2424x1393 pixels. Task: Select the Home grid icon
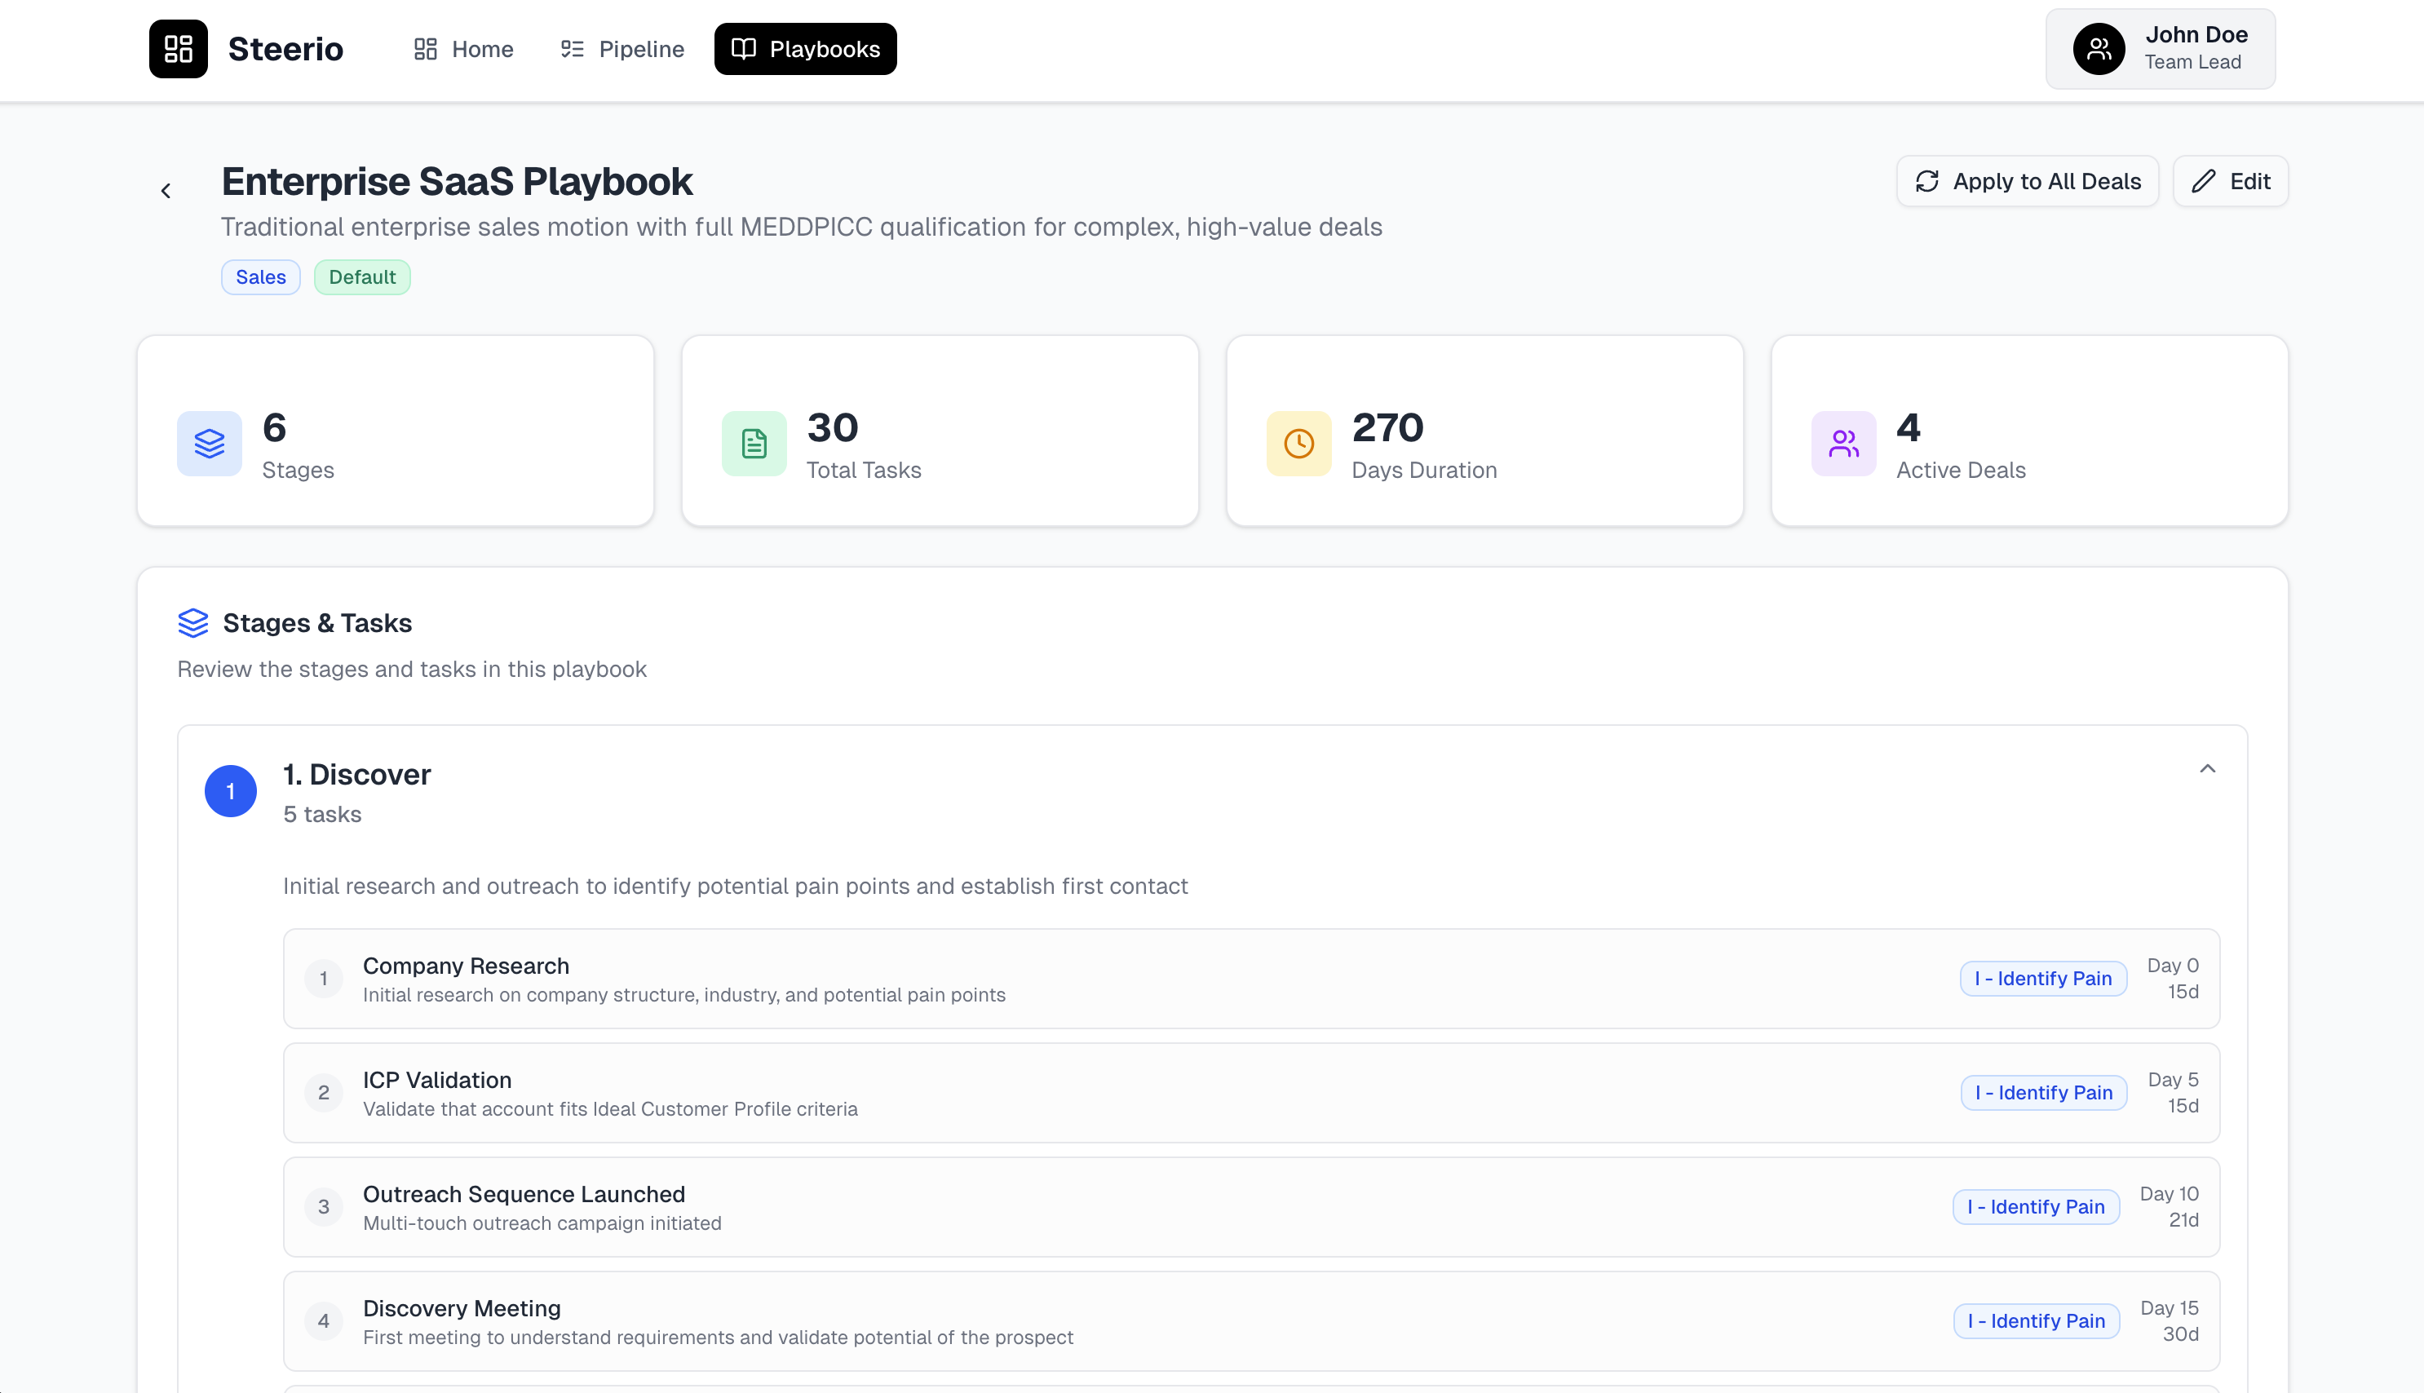pos(425,48)
